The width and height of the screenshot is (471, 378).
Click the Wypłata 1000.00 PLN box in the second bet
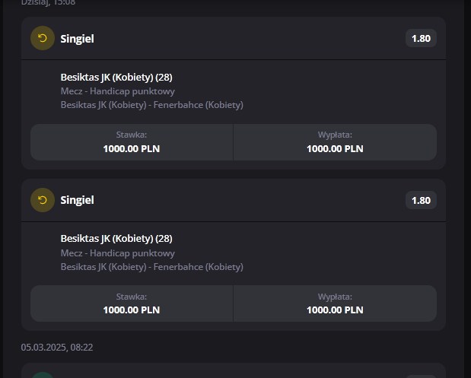(x=335, y=303)
